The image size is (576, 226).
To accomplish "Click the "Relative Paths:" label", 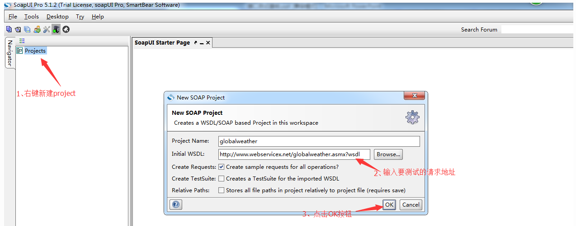I will (191, 190).
